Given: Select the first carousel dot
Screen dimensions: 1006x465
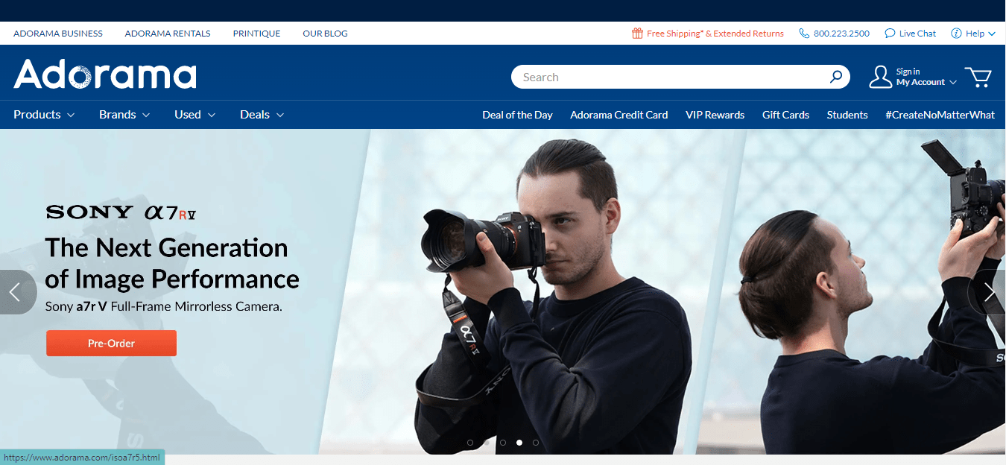Looking at the screenshot, I should [470, 443].
